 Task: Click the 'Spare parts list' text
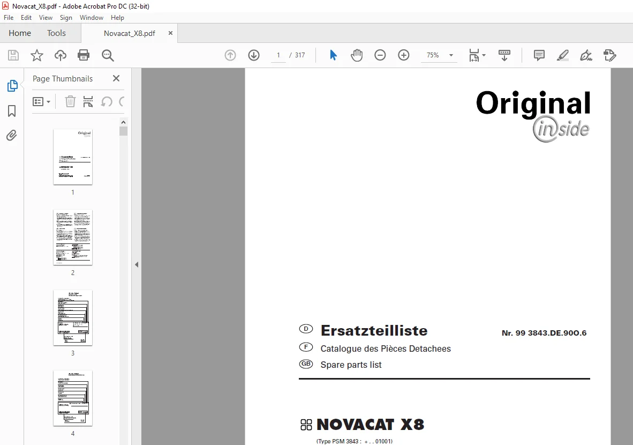coord(351,365)
